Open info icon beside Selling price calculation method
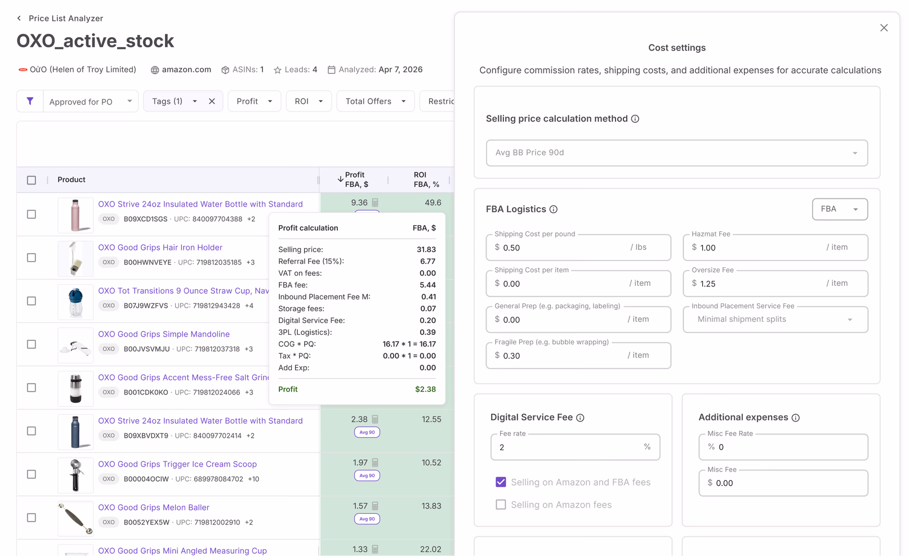Screen dimensions: 910x556 pyautogui.click(x=635, y=119)
